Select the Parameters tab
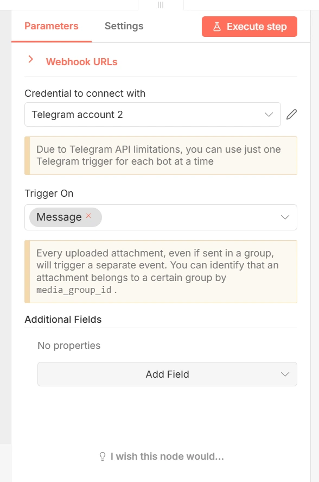Viewport: 319px width, 482px height. 51,26
